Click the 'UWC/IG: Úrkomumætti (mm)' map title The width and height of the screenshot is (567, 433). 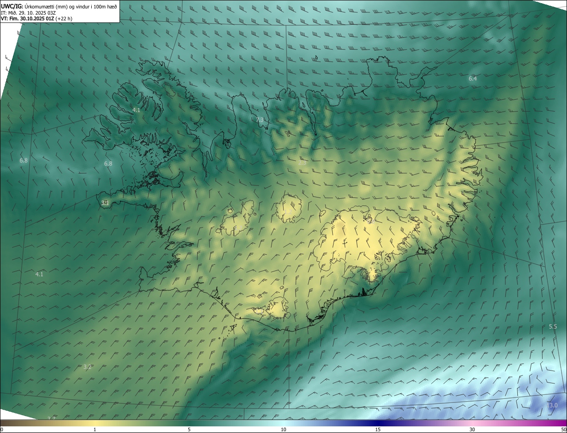(x=58, y=7)
